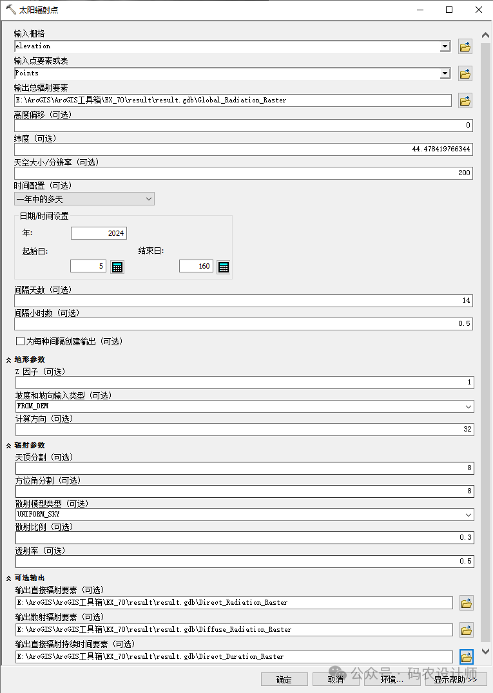Click the 显示帮助 button
The image size is (493, 693).
pyautogui.click(x=456, y=679)
